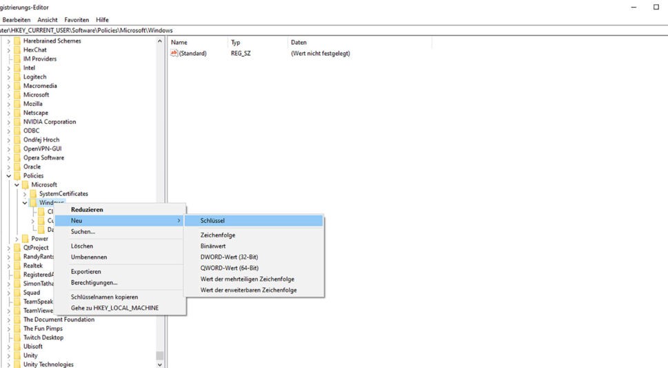The width and height of the screenshot is (668, 368).
Task: Collapse the Policies key
Action: point(8,176)
